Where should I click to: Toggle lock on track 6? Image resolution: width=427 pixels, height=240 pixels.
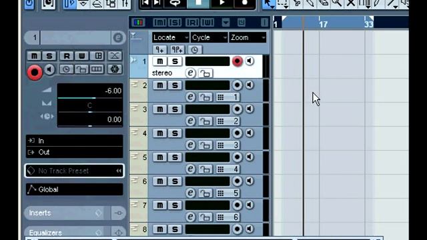pos(205,193)
